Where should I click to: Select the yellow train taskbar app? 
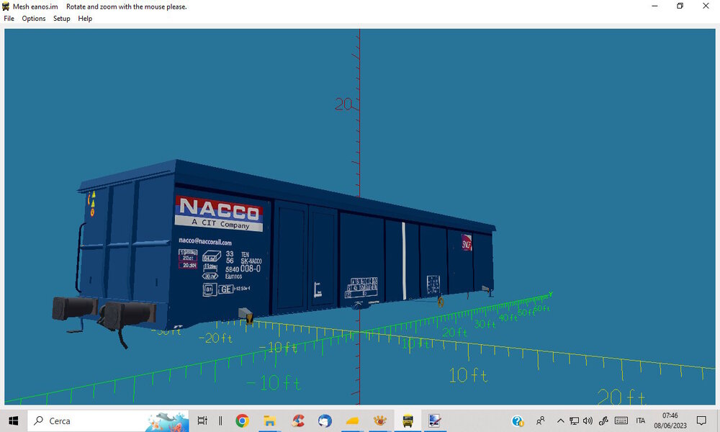[408, 420]
